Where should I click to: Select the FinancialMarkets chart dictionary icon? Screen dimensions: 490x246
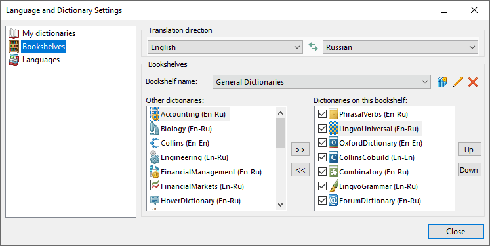(154, 186)
